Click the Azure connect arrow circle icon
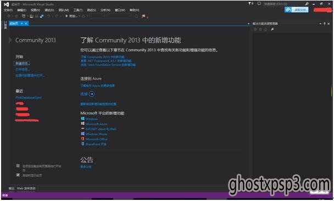 coord(92,94)
